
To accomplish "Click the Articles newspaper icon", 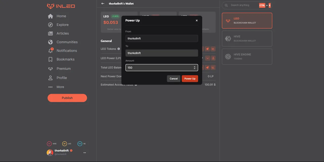I will (50, 33).
